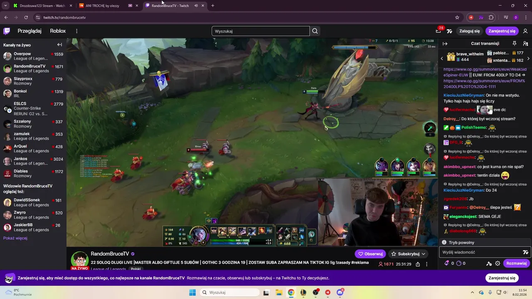Open chat settings gear icon
The height and width of the screenshot is (299, 532).
(x=498, y=263)
